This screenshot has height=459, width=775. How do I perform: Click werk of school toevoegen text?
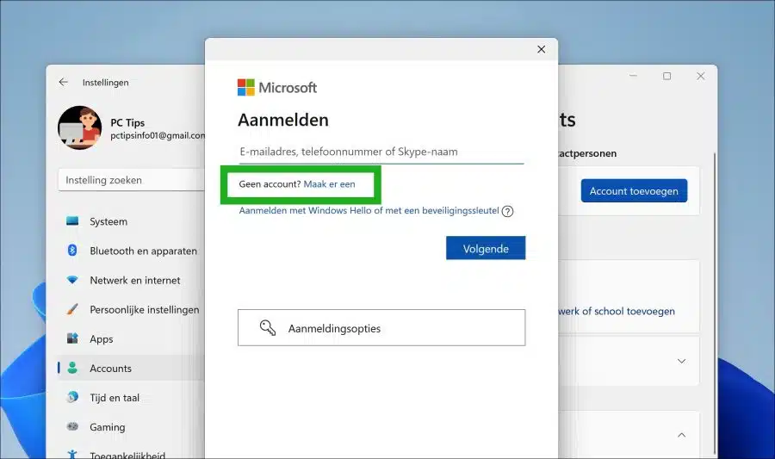pyautogui.click(x=617, y=311)
